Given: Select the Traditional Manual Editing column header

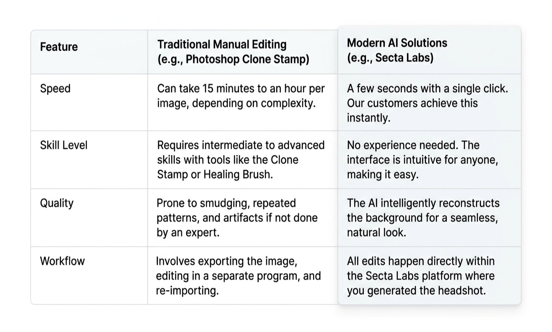Looking at the screenshot, I should pyautogui.click(x=233, y=51).
